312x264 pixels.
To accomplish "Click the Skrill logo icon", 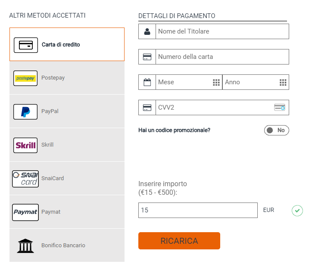I will click(x=25, y=145).
